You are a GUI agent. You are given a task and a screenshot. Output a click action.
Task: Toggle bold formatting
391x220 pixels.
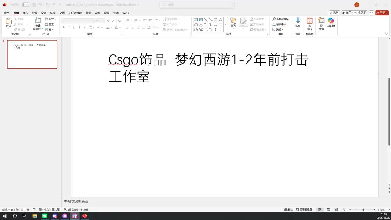coord(64,28)
